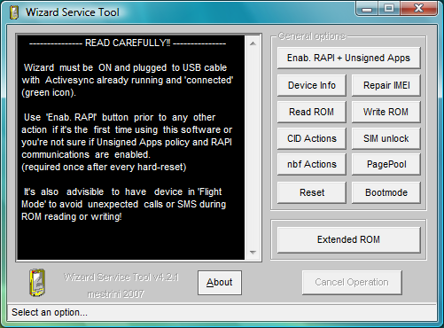Switch the device to Bootmode
The height and width of the screenshot is (328, 444).
(x=386, y=192)
